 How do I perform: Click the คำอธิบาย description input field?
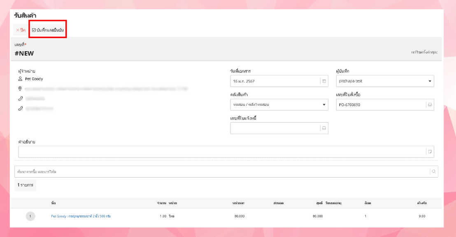[x=222, y=152]
